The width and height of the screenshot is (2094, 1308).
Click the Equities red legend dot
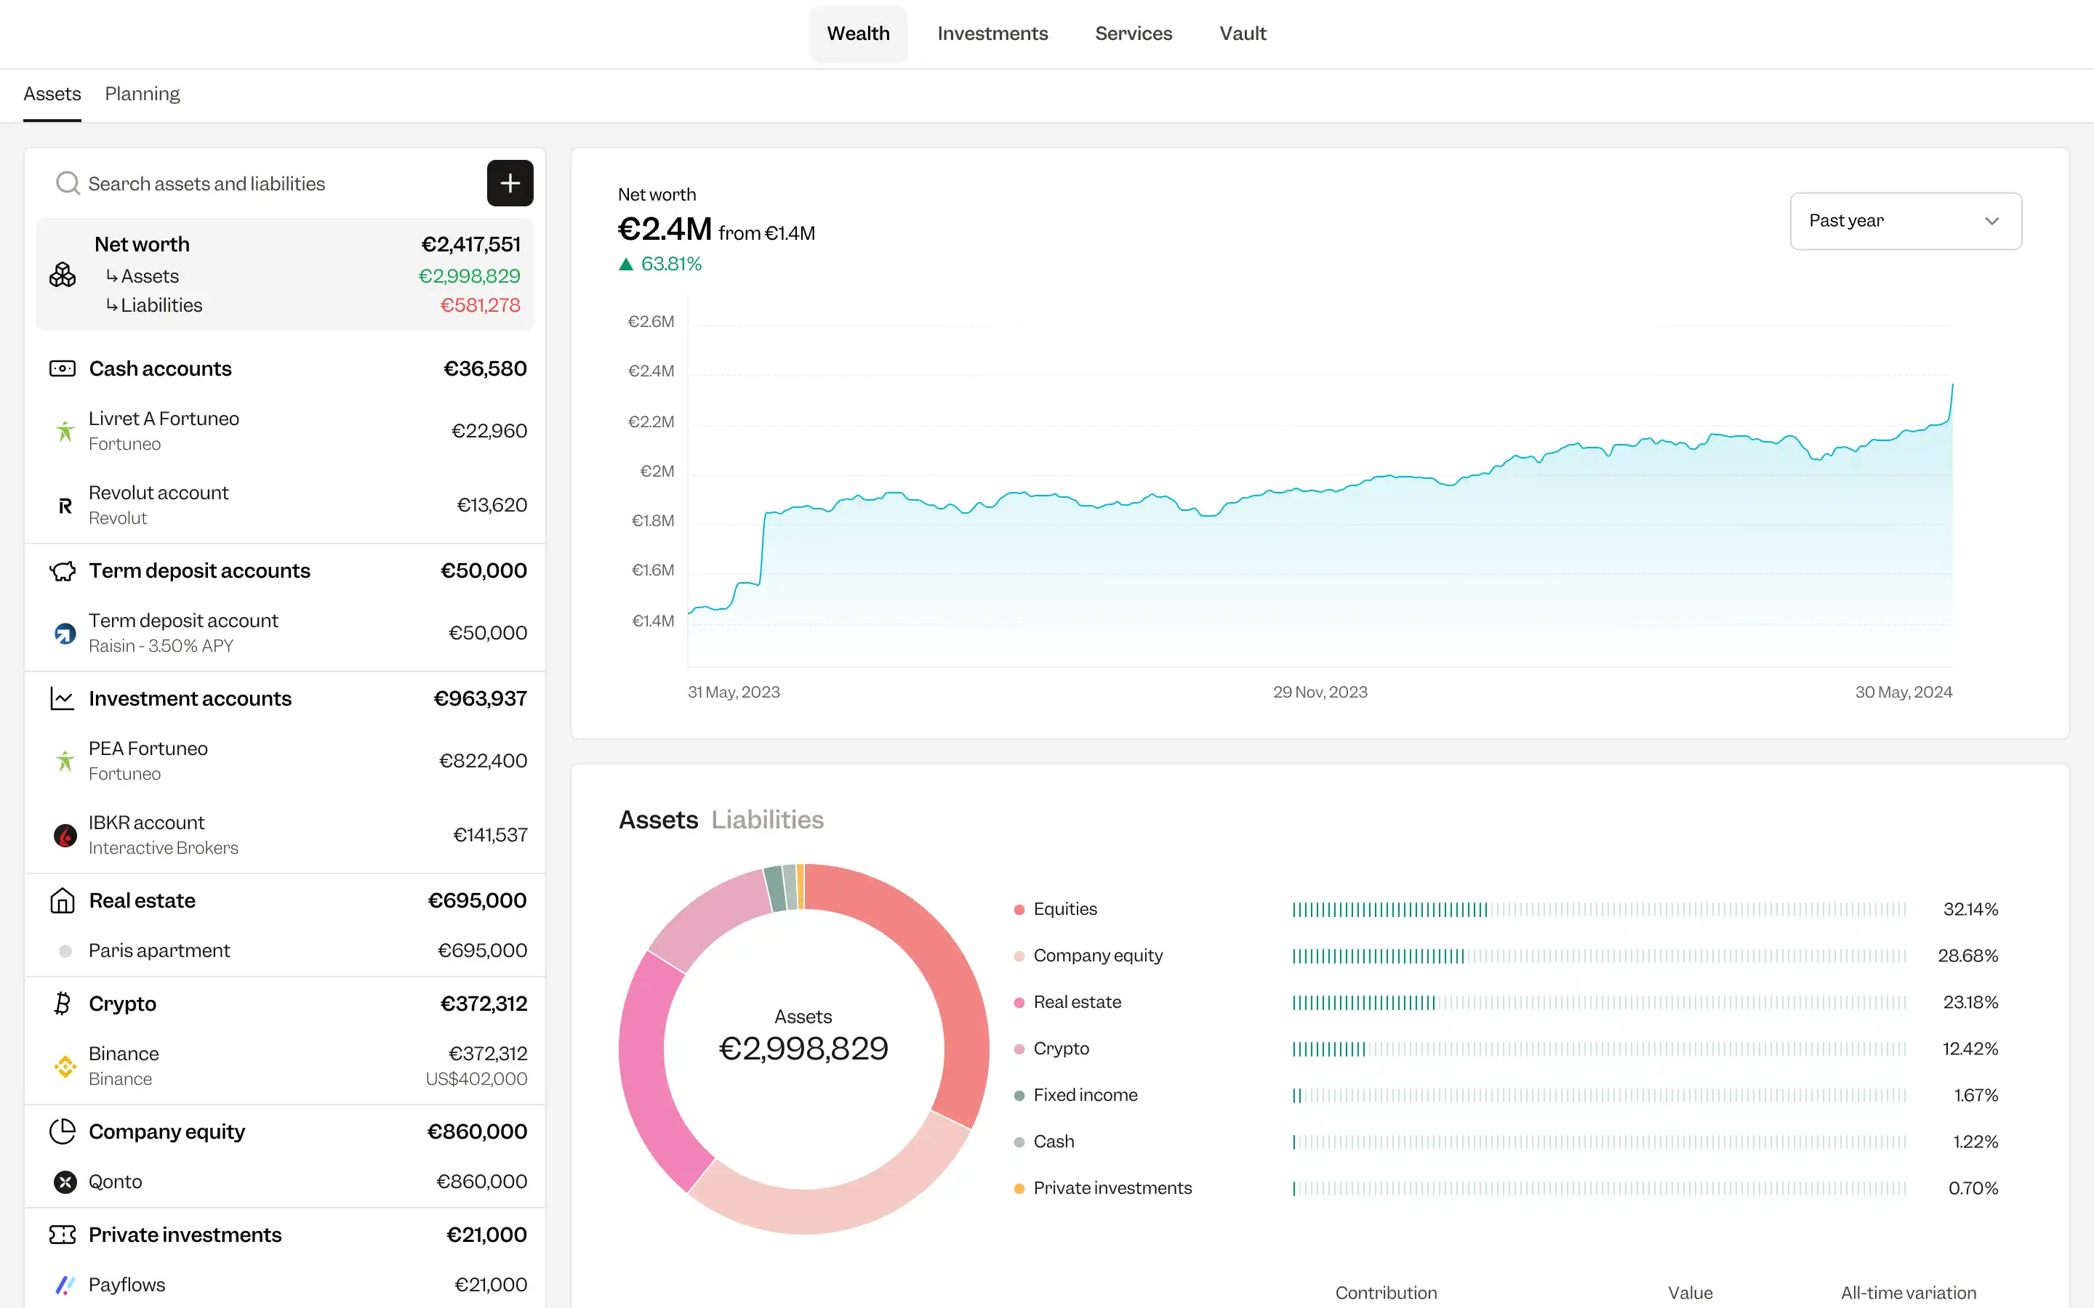coord(1019,910)
